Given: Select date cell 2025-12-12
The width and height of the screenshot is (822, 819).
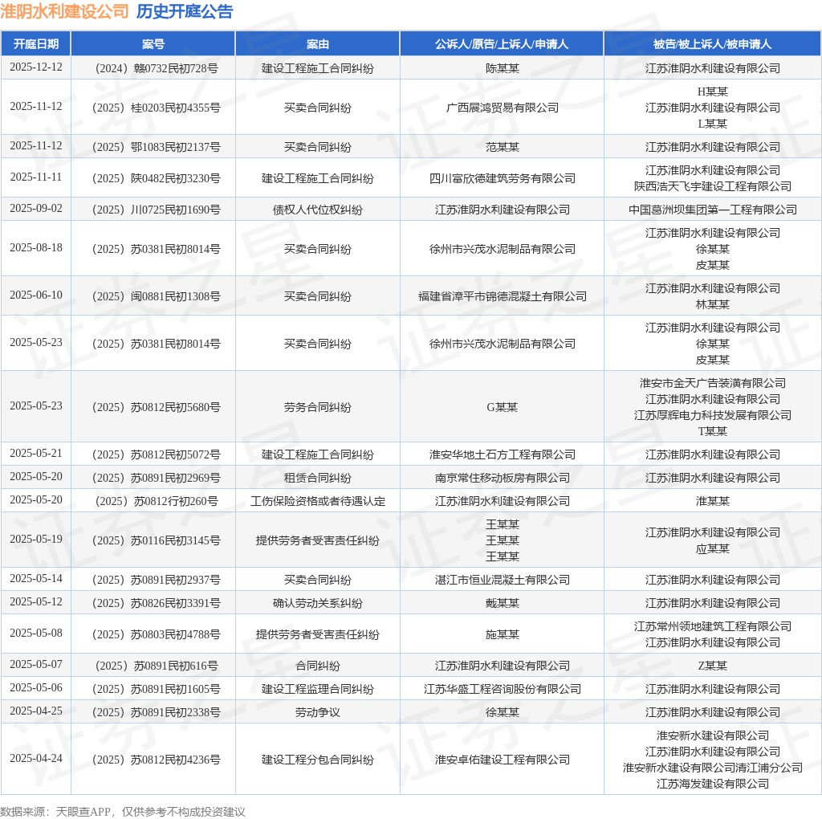Looking at the screenshot, I should tap(35, 67).
